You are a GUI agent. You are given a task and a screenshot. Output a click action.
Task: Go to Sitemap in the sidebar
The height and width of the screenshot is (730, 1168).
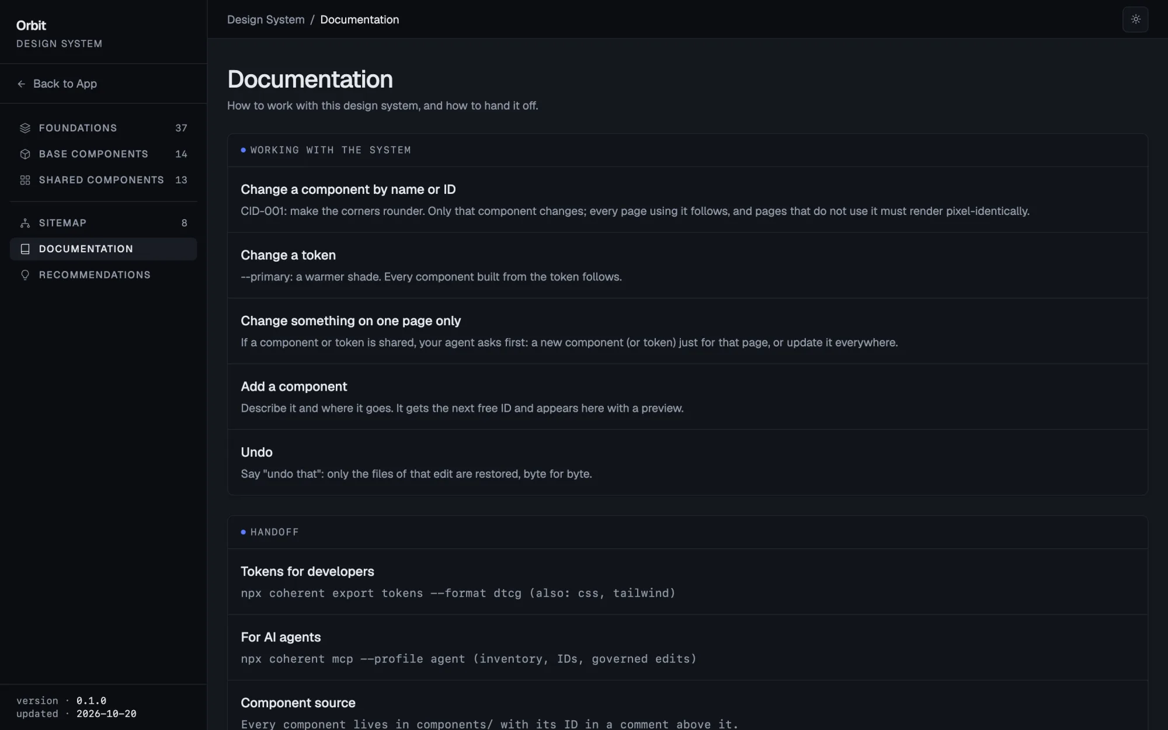[x=62, y=223]
